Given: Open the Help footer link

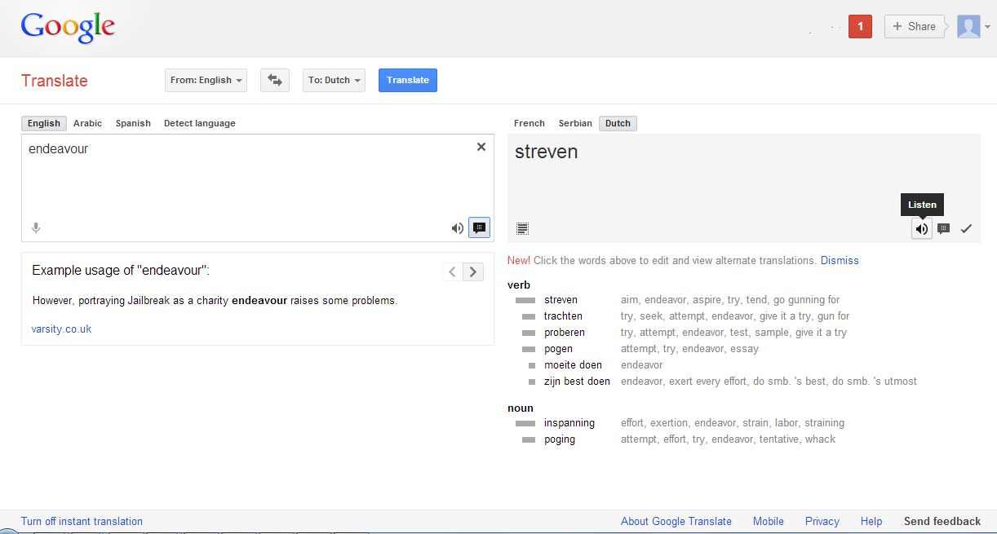Looking at the screenshot, I should pos(871,522).
